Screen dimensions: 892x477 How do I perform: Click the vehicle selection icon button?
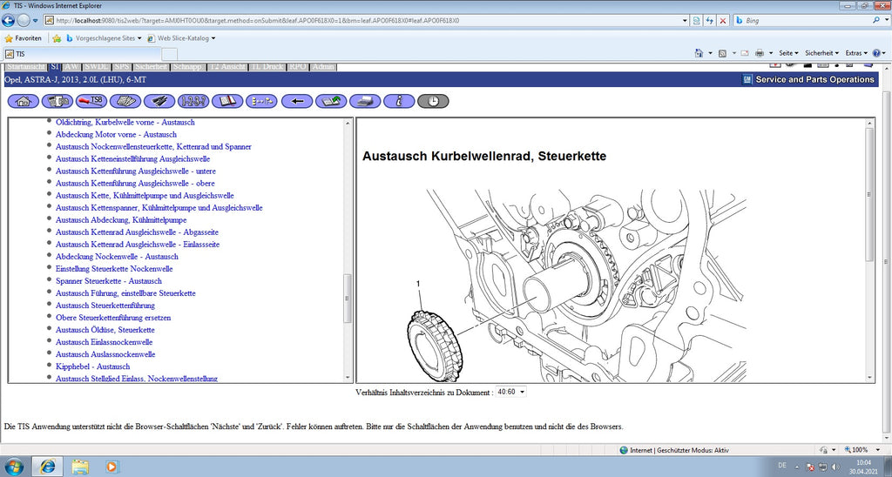pyautogui.click(x=57, y=101)
